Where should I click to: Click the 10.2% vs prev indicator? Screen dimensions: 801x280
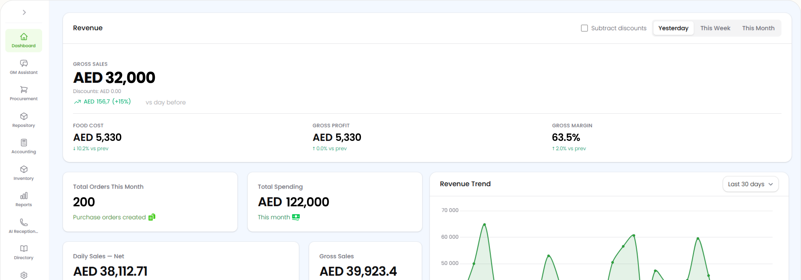click(x=91, y=149)
